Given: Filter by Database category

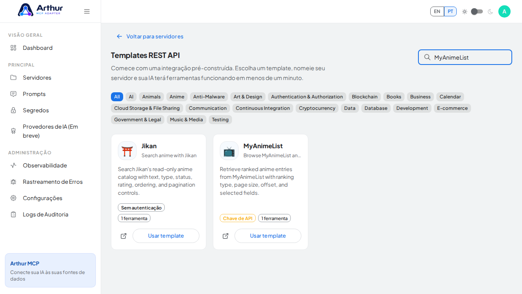Looking at the screenshot, I should (x=376, y=108).
